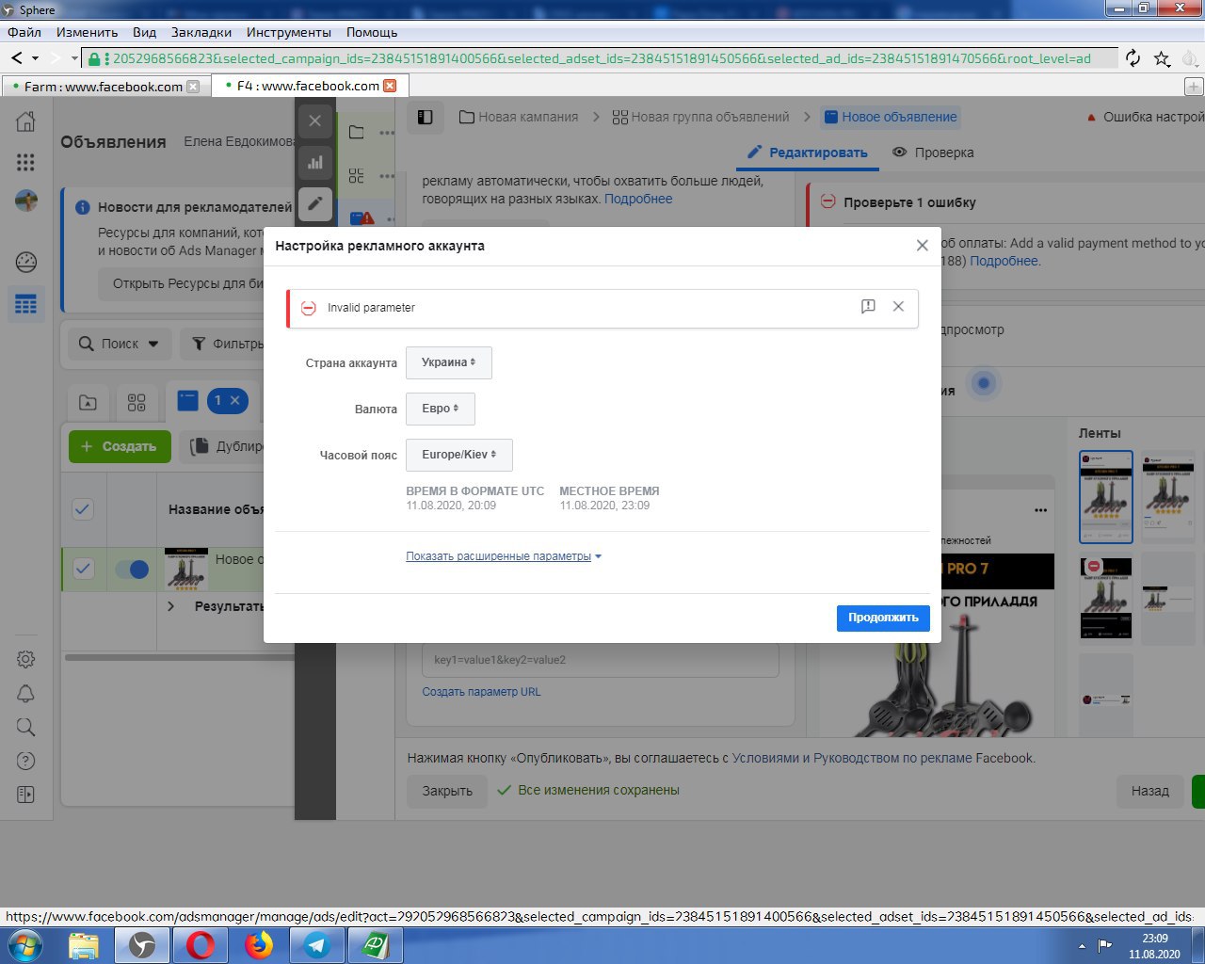Click the Назад button
1205x964 pixels.
coord(1149,791)
